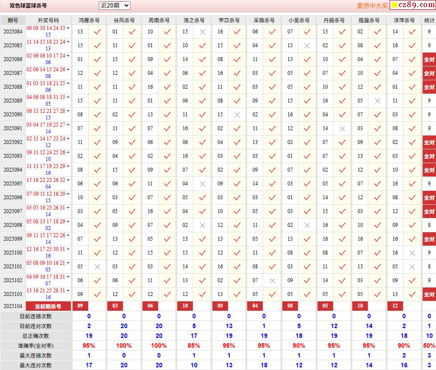
Task: Open the cz89.com banner link
Action: (413, 5)
